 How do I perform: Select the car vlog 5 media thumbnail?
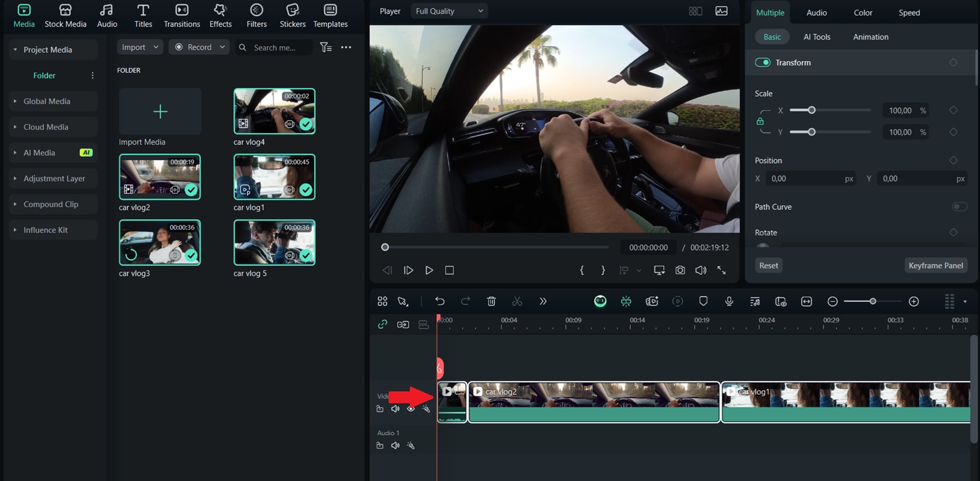pyautogui.click(x=274, y=242)
